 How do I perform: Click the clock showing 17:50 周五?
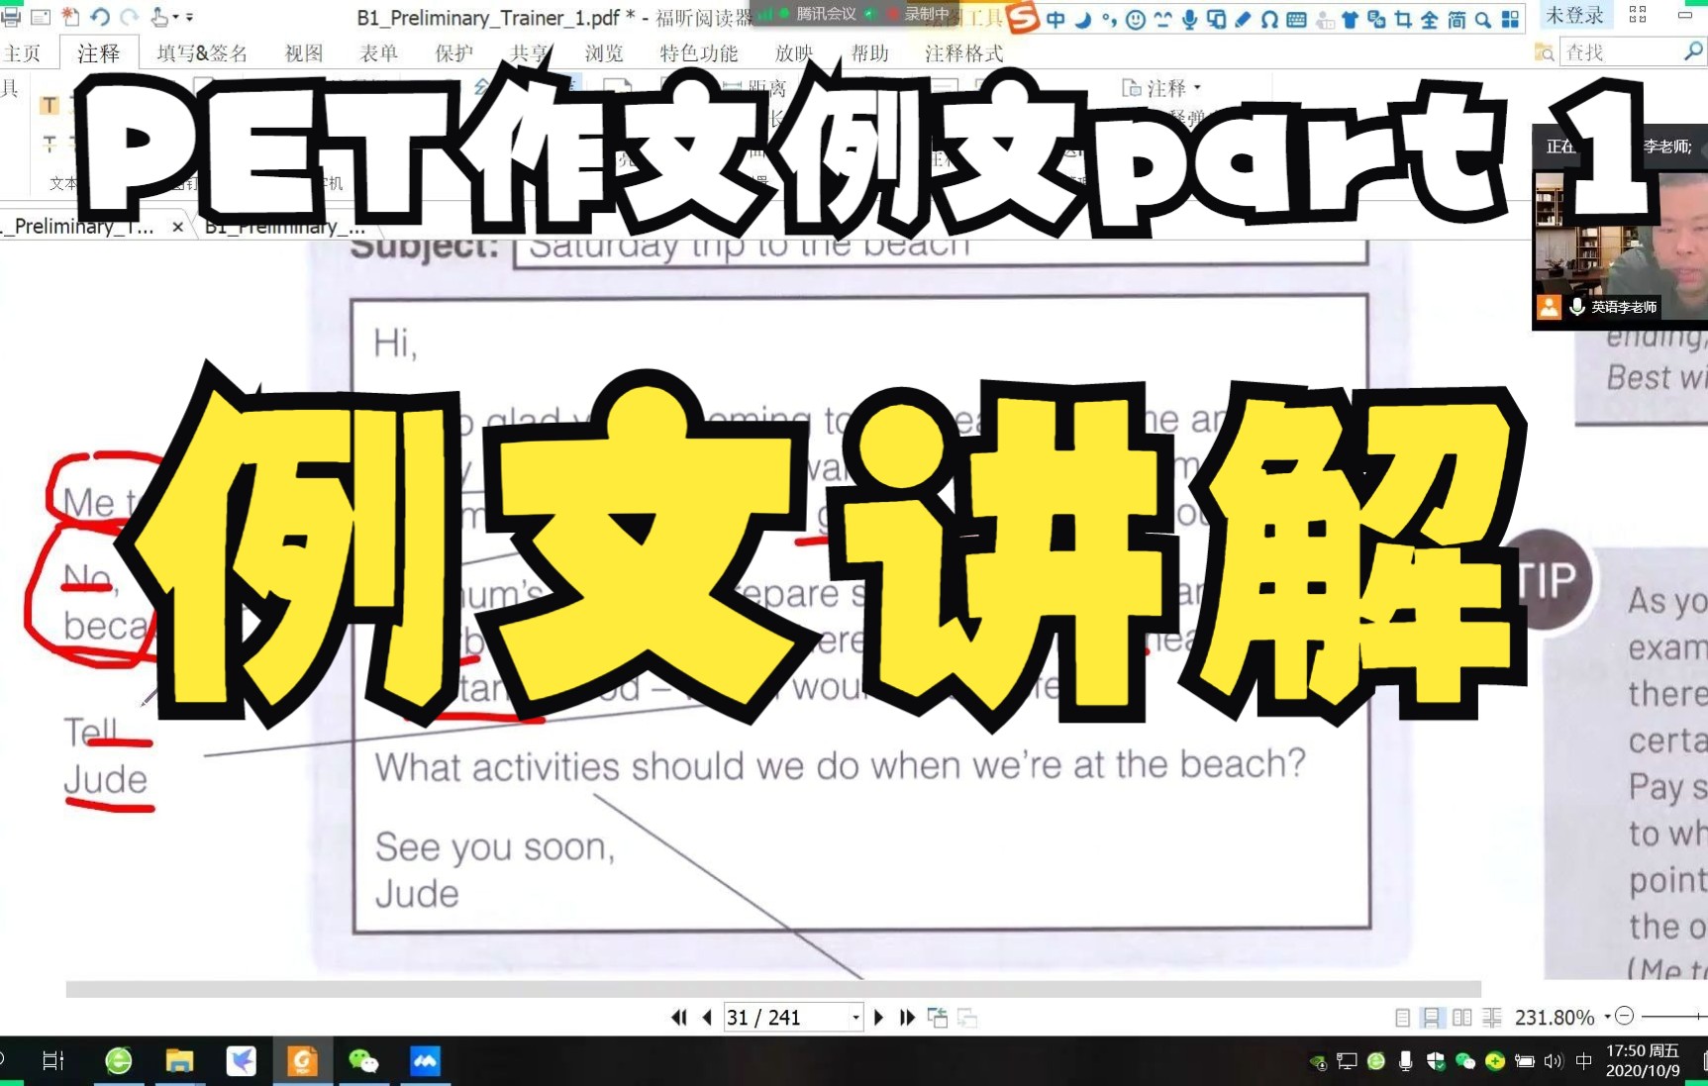click(1643, 1060)
